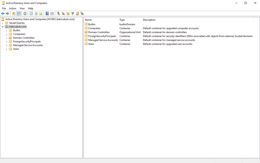This screenshot has height=163, width=260.
Task: Click 'Default container for upgraded user accounts'
Action: [168, 44]
